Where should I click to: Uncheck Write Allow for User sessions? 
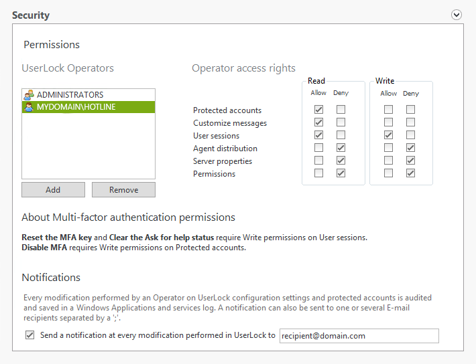(x=389, y=135)
